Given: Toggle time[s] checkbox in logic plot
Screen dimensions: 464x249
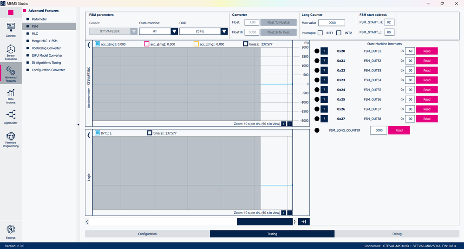Looking at the screenshot, I should (150, 133).
